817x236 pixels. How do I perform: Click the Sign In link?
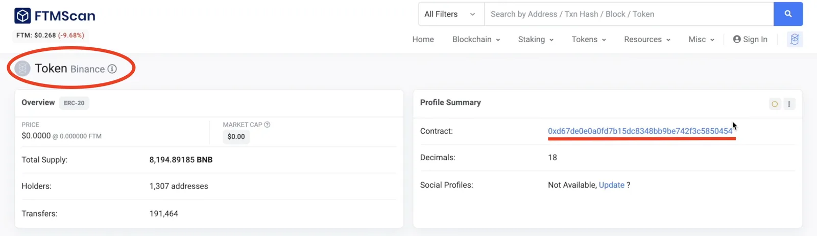(750, 39)
